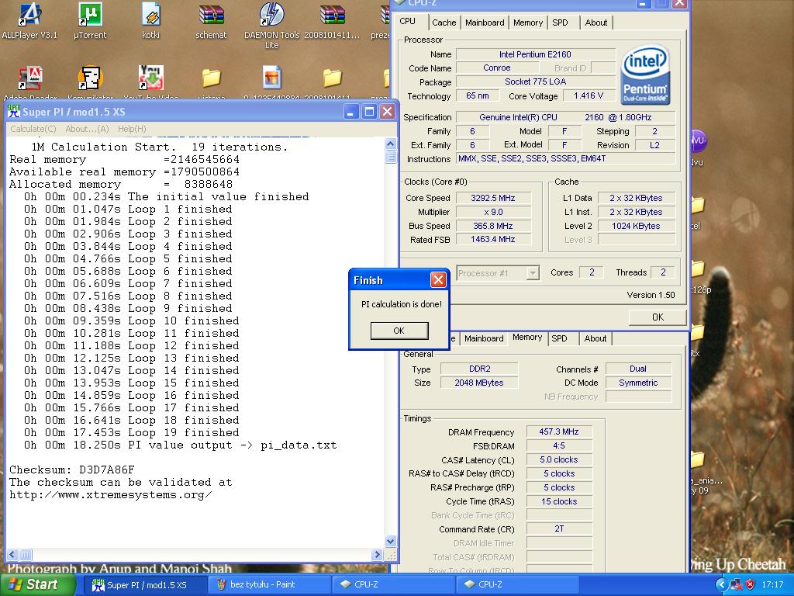Click the Multiplier value x 9.0
This screenshot has width=794, height=596.
point(493,212)
